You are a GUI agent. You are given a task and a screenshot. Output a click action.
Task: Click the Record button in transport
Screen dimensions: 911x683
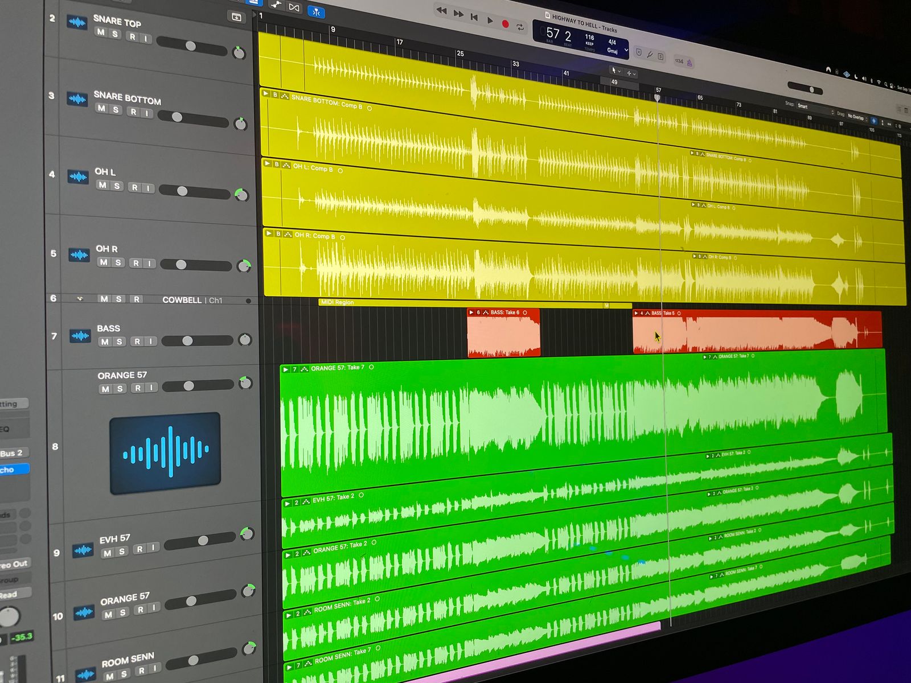504,23
